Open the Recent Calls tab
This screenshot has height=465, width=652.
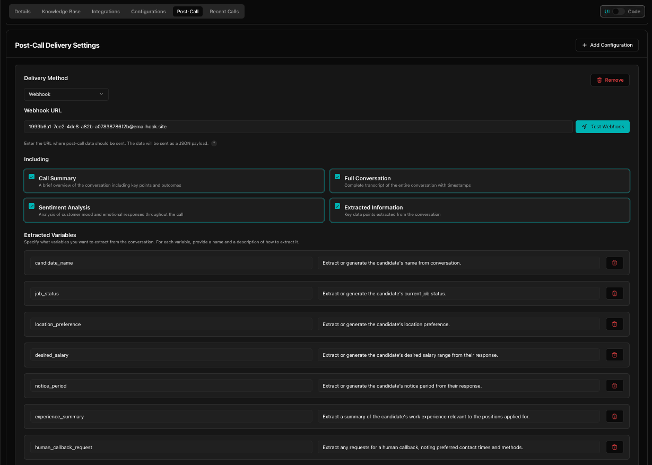coord(224,12)
